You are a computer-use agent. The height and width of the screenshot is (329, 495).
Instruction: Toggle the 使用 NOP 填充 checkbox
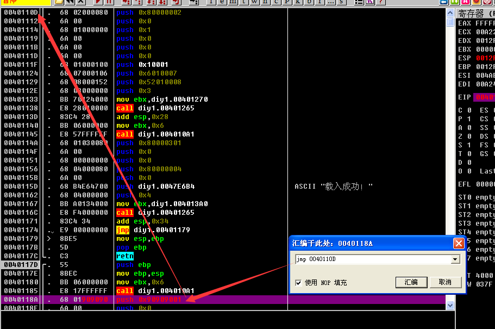coord(298,282)
